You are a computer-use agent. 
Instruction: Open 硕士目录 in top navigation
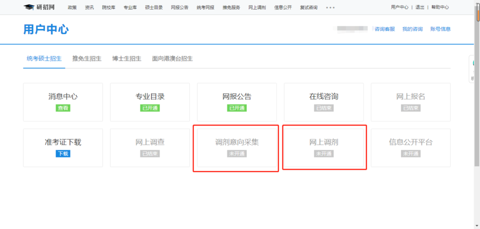154,8
